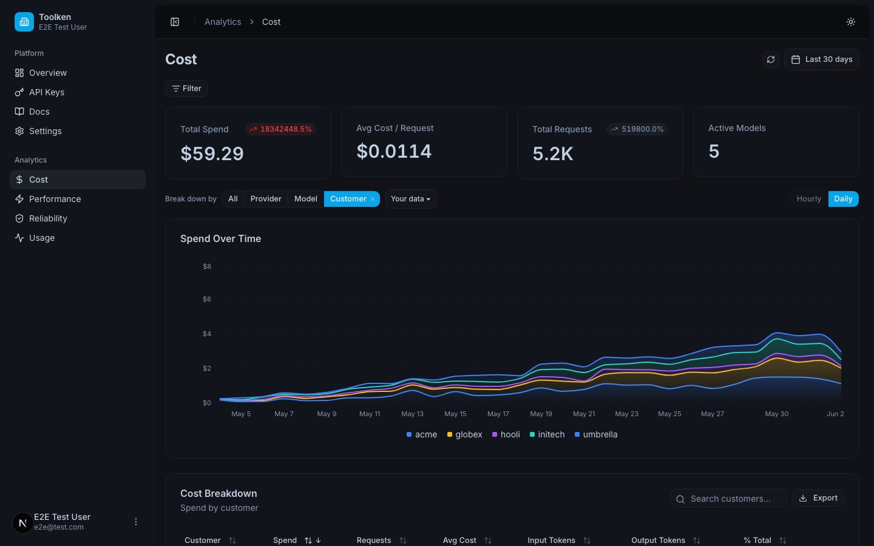Viewport: 874px width, 546px height.
Task: Sort table by Output Tokens column
Action: point(666,540)
